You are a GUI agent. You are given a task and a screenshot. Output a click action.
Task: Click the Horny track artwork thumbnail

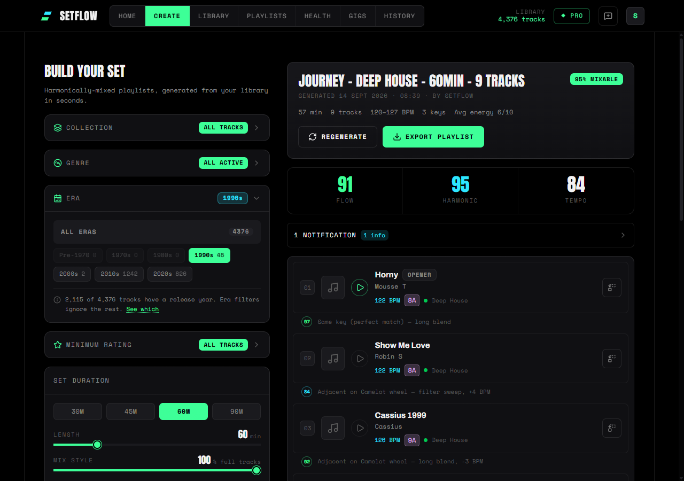(x=333, y=288)
